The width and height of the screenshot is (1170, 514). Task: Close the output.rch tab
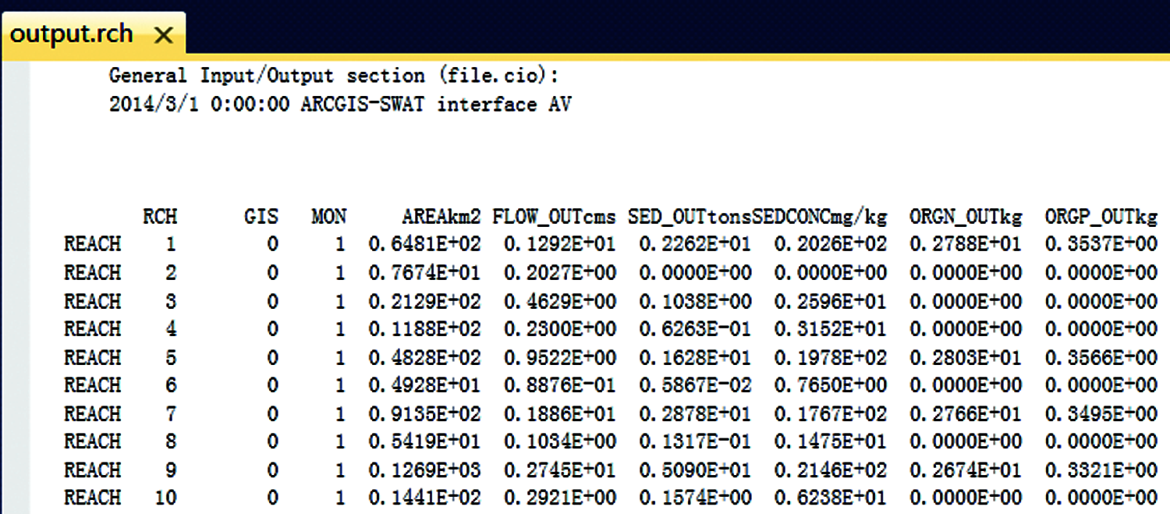tap(163, 35)
